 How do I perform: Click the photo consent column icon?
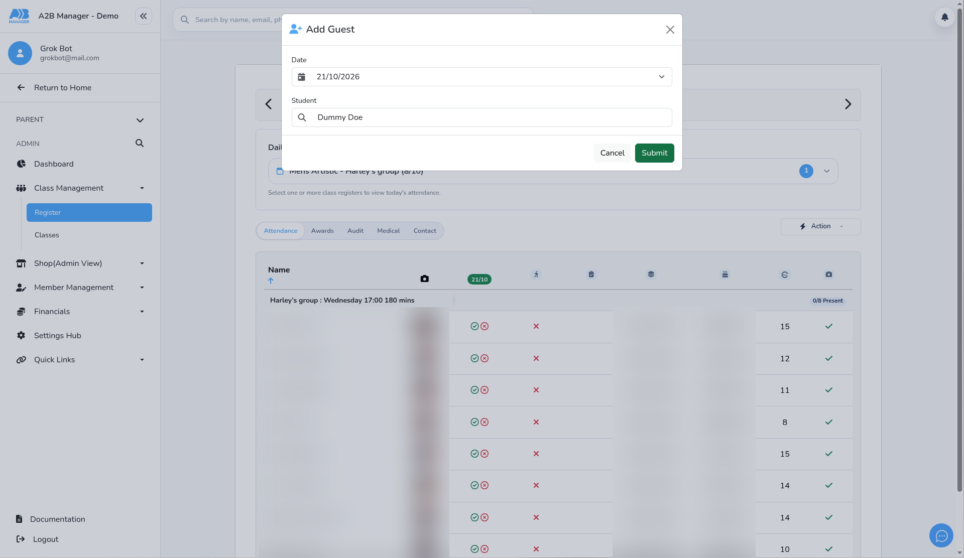pyautogui.click(x=829, y=274)
